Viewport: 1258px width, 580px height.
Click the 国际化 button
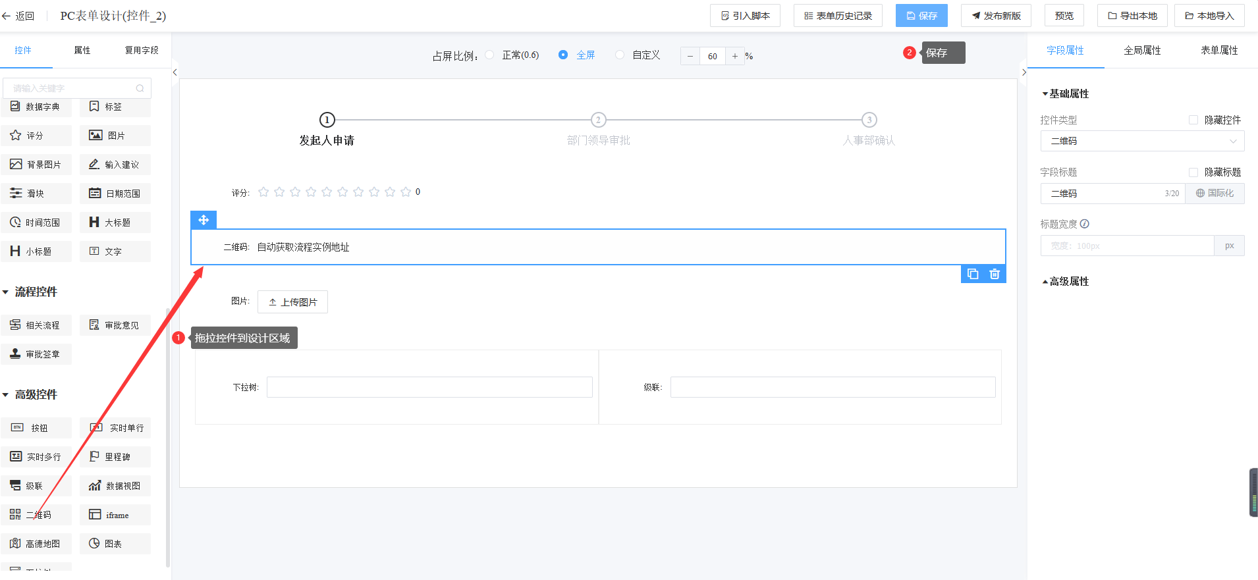tap(1215, 193)
